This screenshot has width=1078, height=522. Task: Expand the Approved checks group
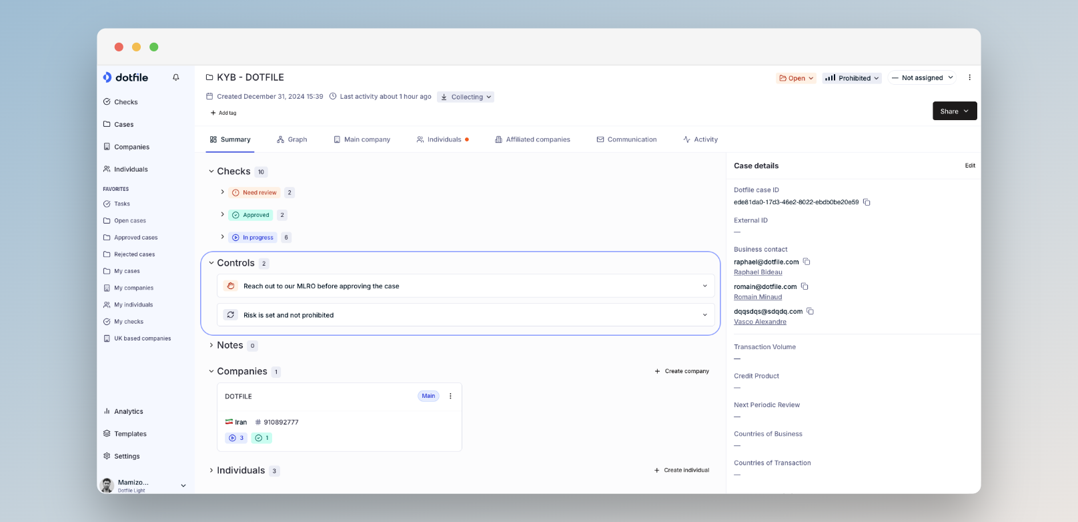click(x=222, y=214)
